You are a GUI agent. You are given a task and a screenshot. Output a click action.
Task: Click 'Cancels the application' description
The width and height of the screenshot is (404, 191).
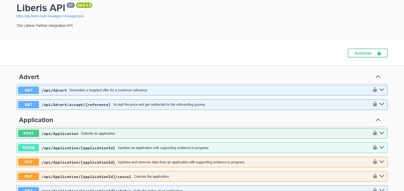click(x=151, y=177)
